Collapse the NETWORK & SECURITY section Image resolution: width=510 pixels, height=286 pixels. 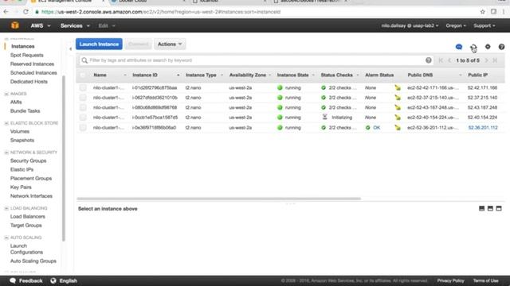click(6, 153)
